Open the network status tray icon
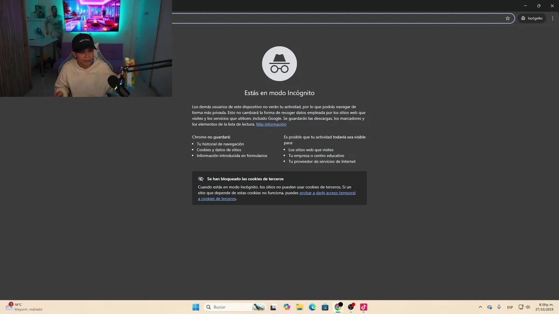 [521, 307]
